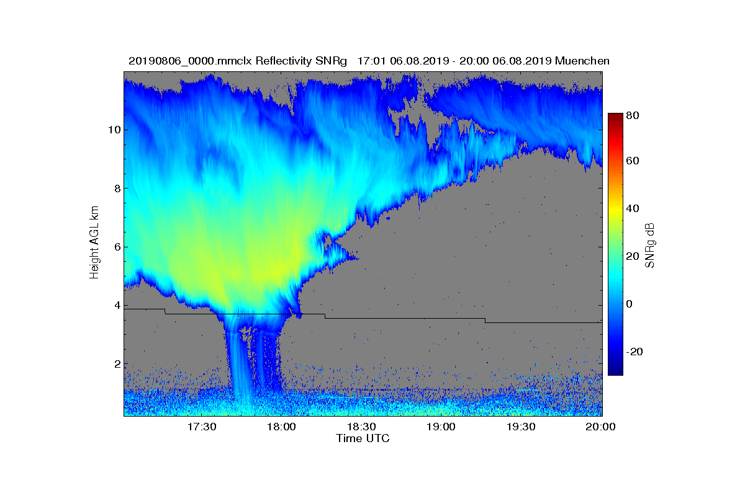
Task: Click the colorbar value 0
Action: pos(630,304)
